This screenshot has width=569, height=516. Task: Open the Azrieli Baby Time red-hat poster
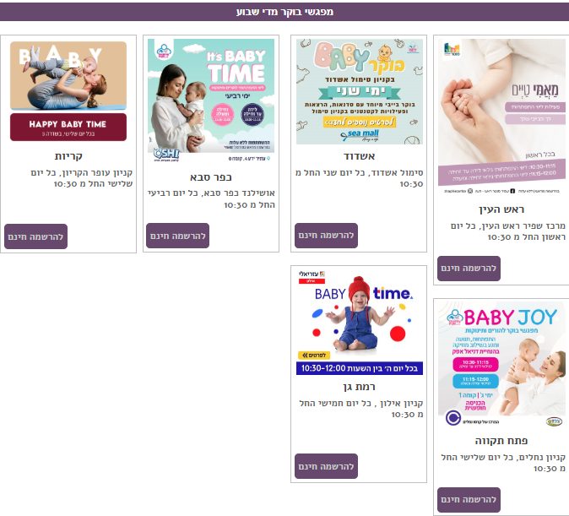tap(360, 323)
